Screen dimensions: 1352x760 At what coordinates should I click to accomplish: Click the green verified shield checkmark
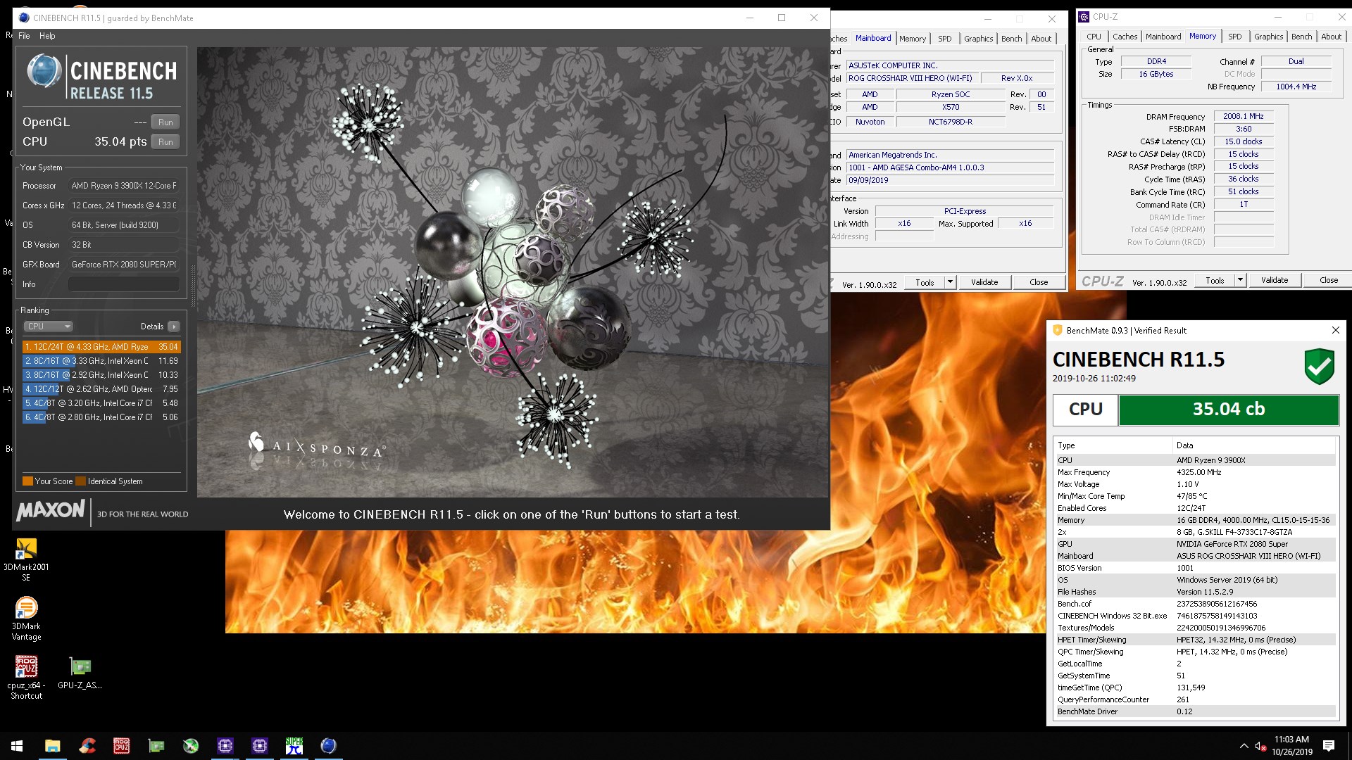1319,366
